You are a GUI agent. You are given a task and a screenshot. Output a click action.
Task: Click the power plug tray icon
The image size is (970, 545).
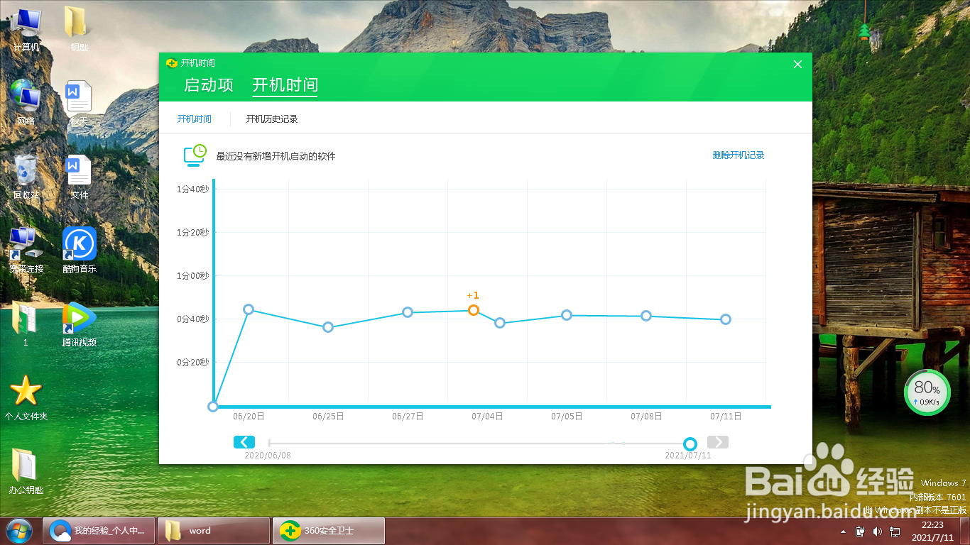pyautogui.click(x=860, y=531)
